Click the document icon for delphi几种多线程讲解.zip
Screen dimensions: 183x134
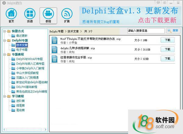pyautogui.click(x=55, y=50)
